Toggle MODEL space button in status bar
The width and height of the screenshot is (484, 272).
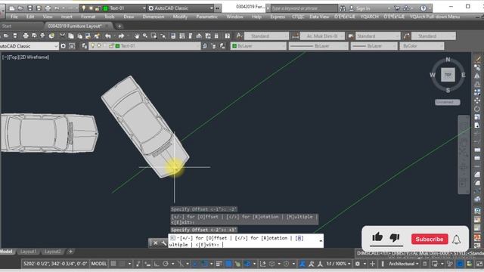[99, 264]
